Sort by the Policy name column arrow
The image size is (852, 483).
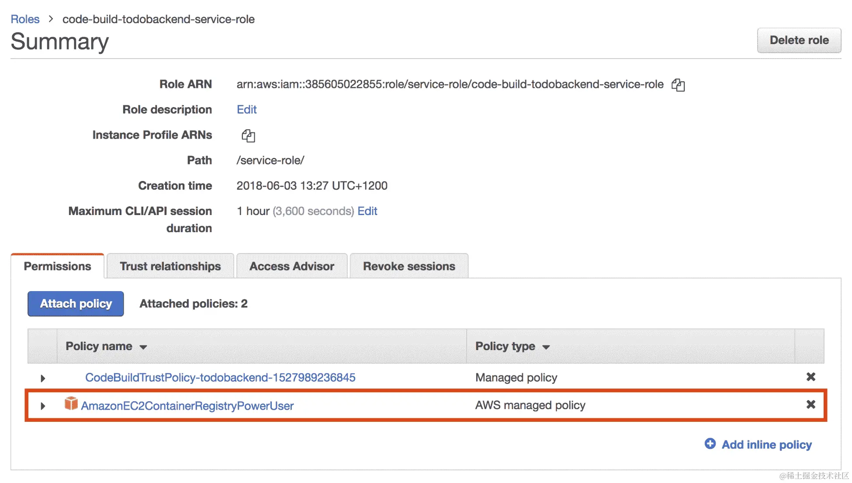[x=143, y=347]
